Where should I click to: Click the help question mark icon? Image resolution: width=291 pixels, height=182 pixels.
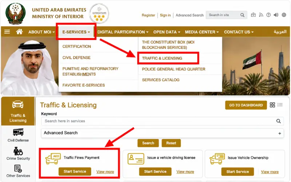point(268,15)
